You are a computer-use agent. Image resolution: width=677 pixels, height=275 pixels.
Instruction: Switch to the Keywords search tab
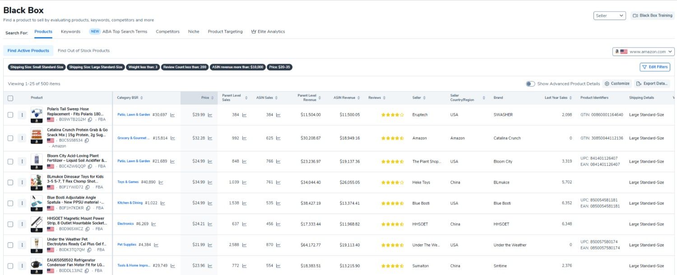70,32
